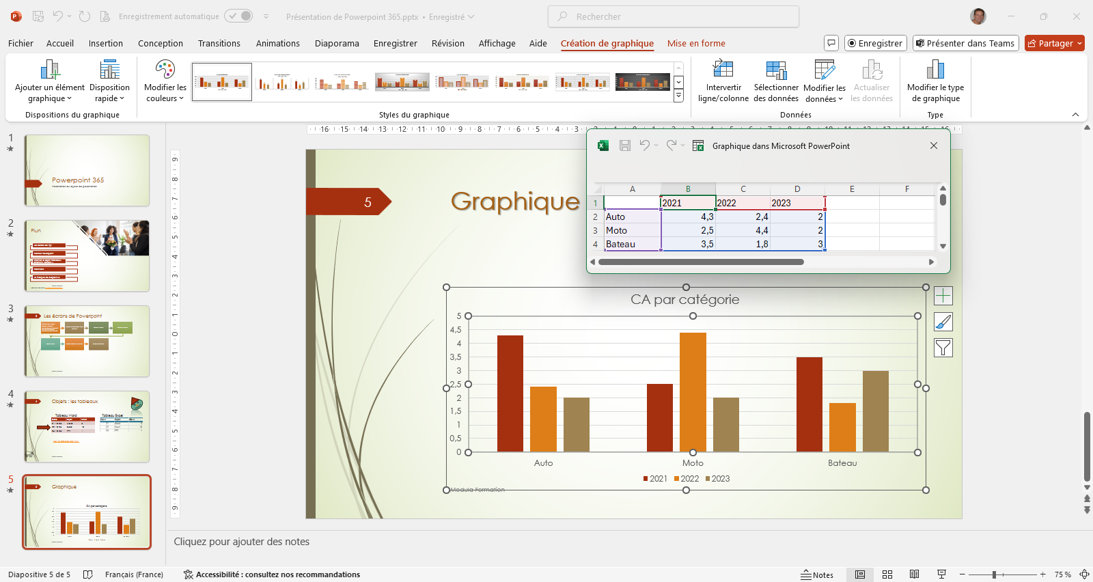This screenshot has width=1093, height=582.
Task: Open Undo history dropdown arrow
Action: click(x=69, y=16)
